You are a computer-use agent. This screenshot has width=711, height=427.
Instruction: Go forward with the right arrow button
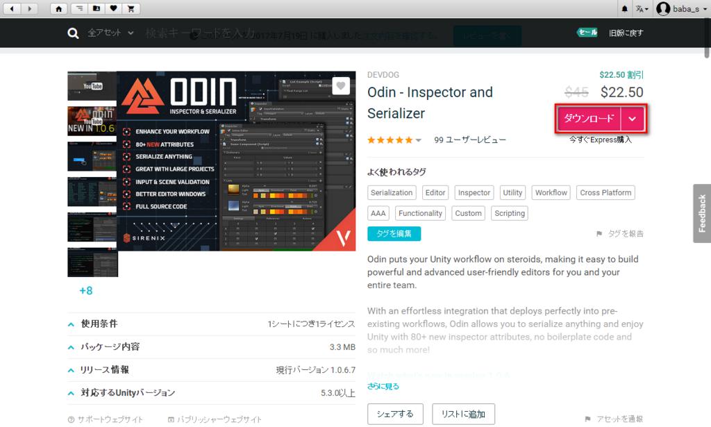pyautogui.click(x=29, y=8)
